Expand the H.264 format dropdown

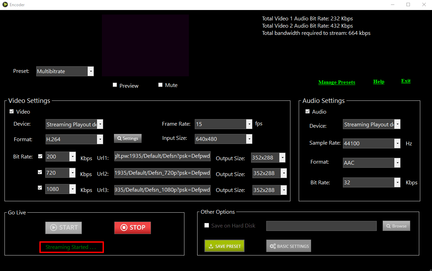(100, 139)
